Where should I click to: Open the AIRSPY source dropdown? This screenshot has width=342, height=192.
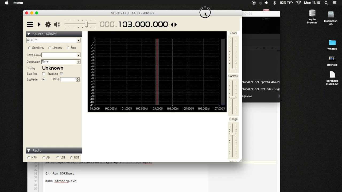[78, 40]
